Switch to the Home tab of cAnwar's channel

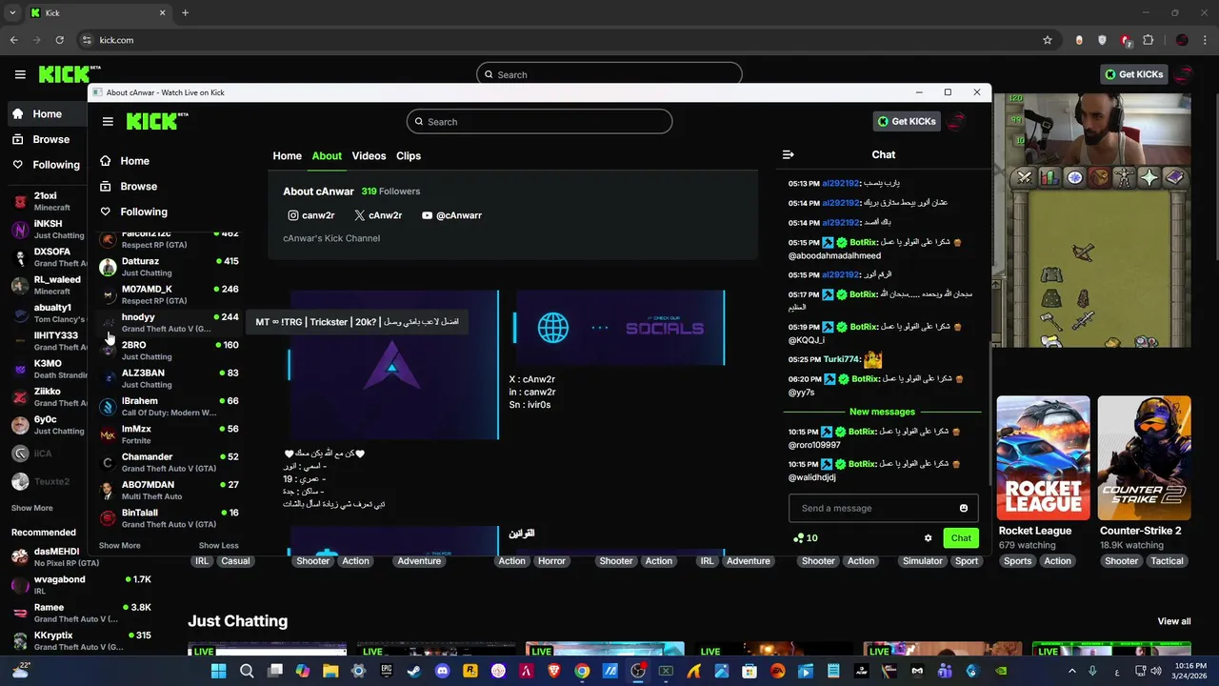pyautogui.click(x=287, y=156)
